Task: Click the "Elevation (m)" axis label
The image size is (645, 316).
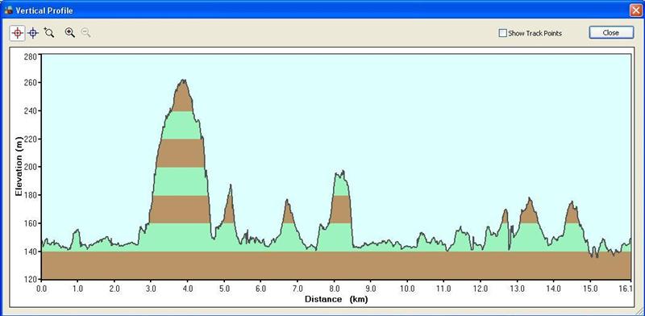Action: pos(19,166)
